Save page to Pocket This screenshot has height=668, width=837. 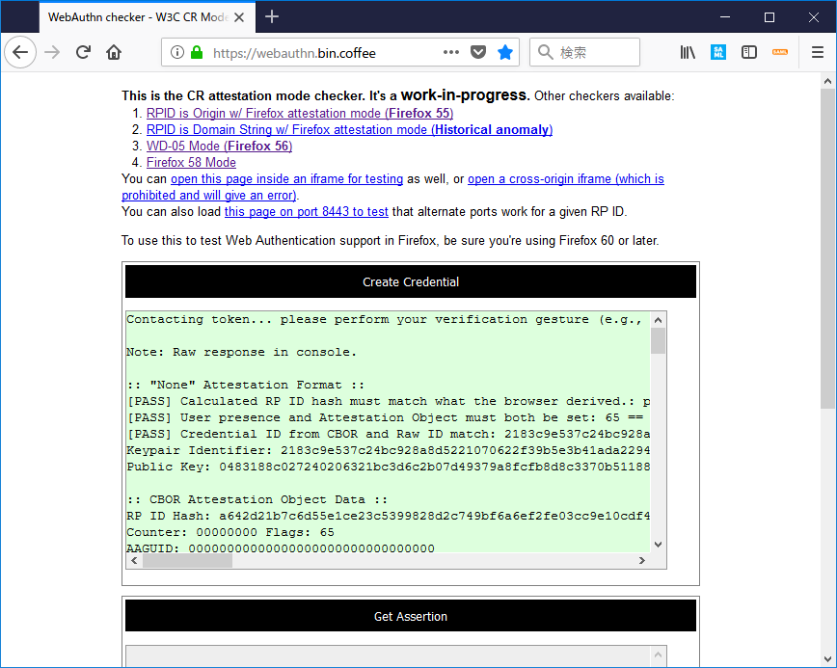coord(478,52)
